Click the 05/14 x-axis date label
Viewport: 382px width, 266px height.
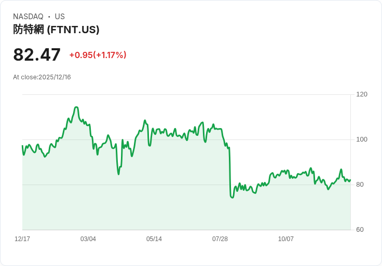tap(154, 239)
